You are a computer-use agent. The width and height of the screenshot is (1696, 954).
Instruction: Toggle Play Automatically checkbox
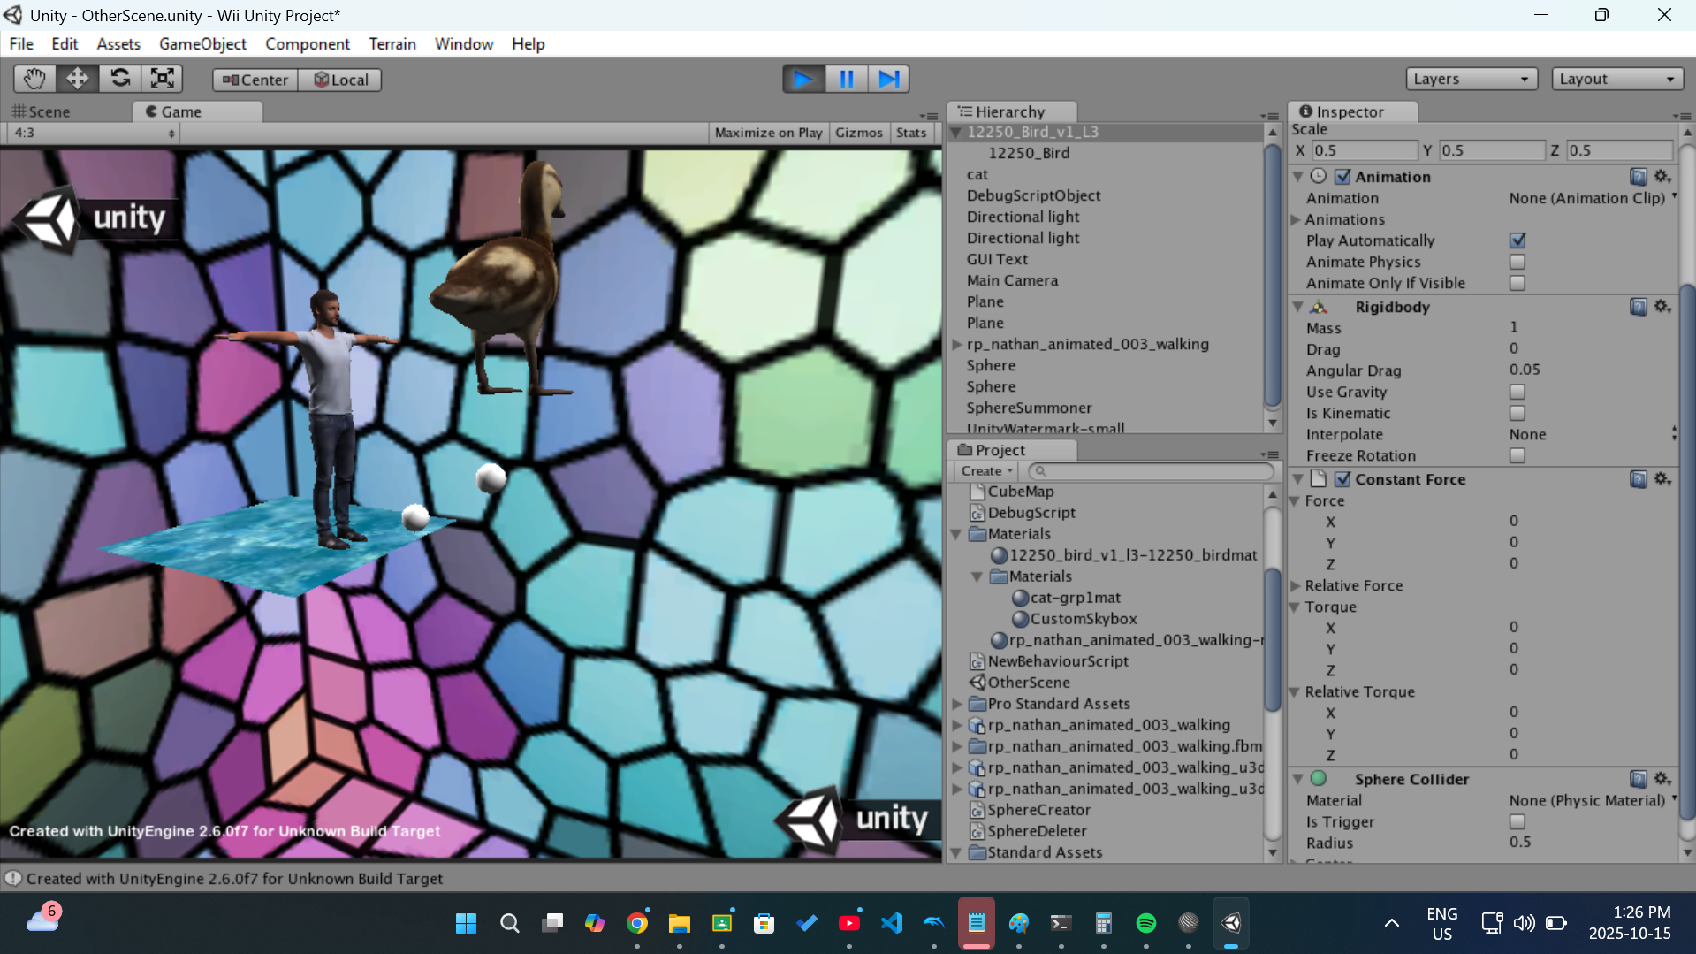1517,240
